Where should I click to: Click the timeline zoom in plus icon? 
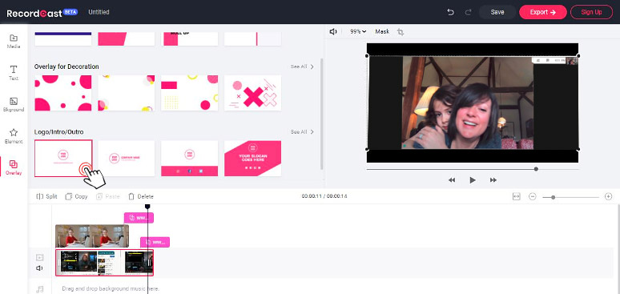(608, 196)
